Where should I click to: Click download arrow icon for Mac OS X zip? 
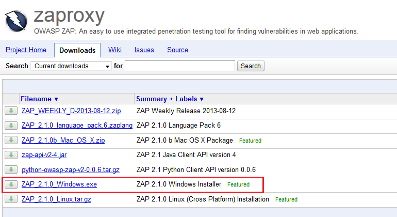10,140
